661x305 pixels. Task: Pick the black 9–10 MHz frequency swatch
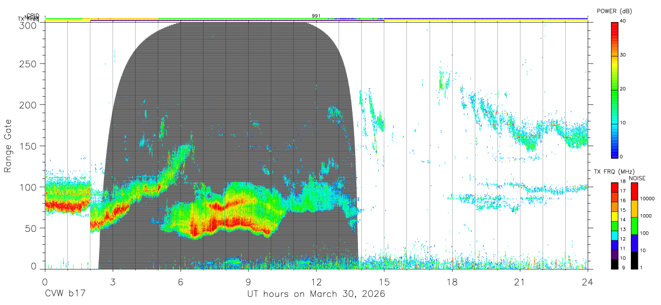tap(614, 264)
